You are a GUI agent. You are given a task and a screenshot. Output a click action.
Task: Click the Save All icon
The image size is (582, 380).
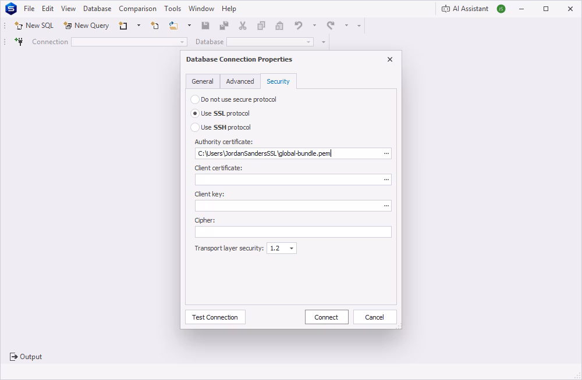click(x=224, y=26)
